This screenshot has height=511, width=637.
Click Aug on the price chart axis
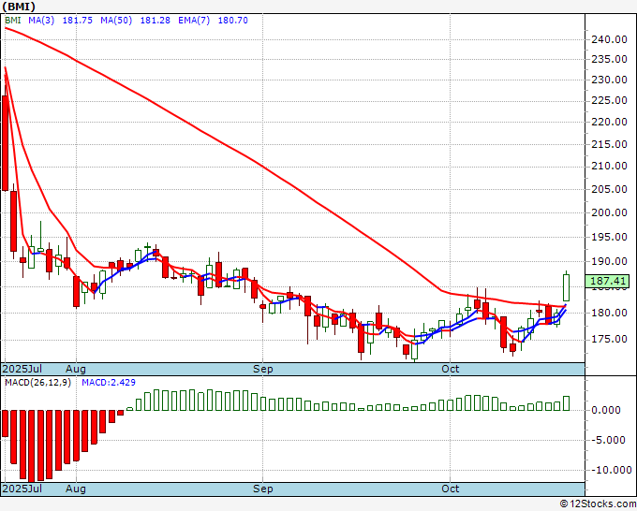(x=76, y=369)
